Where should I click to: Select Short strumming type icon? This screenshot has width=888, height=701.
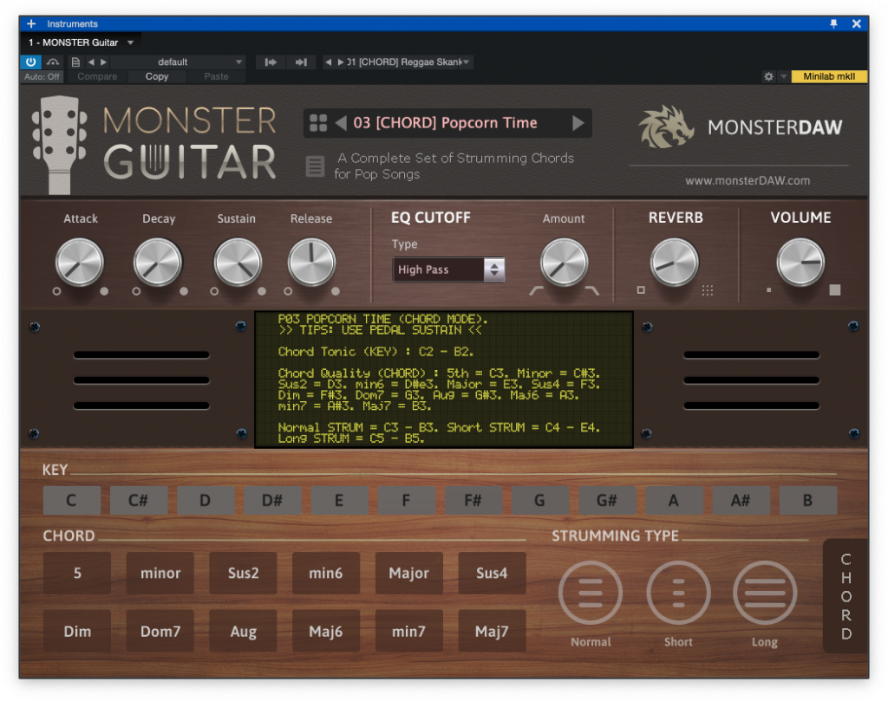678,593
